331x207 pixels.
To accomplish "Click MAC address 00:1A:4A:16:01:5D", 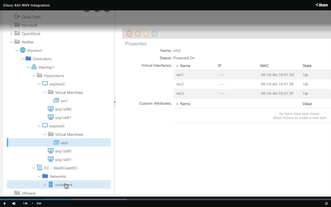I will tap(277, 75).
